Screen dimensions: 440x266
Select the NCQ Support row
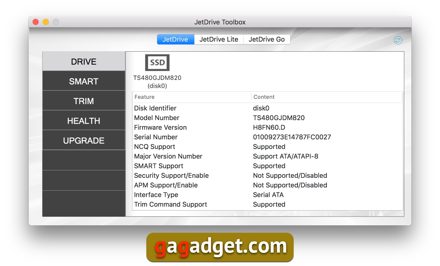(x=267, y=147)
